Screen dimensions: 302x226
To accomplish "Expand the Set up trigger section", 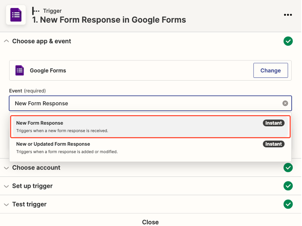I will click(x=6, y=186).
